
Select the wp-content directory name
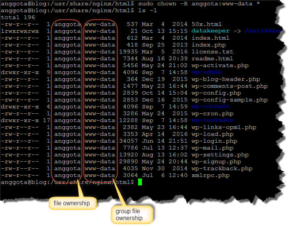pos(210,106)
